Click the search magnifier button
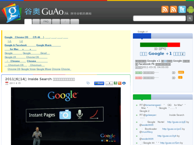 190,18
